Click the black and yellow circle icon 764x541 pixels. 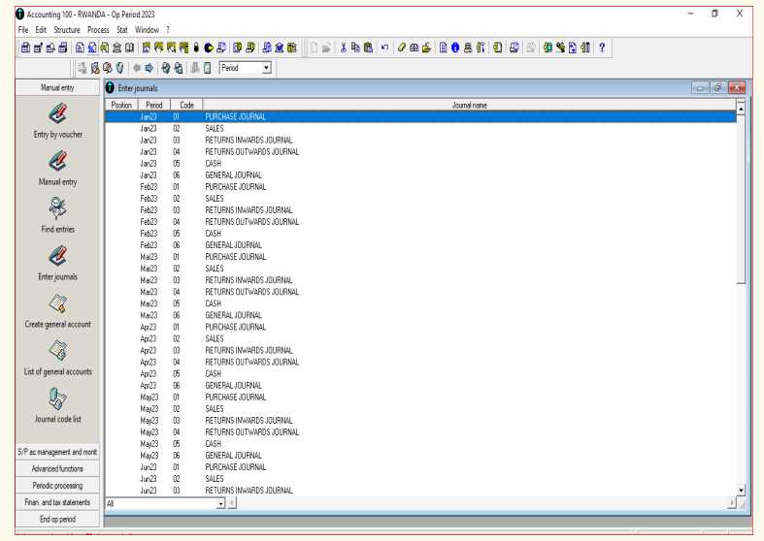(209, 48)
